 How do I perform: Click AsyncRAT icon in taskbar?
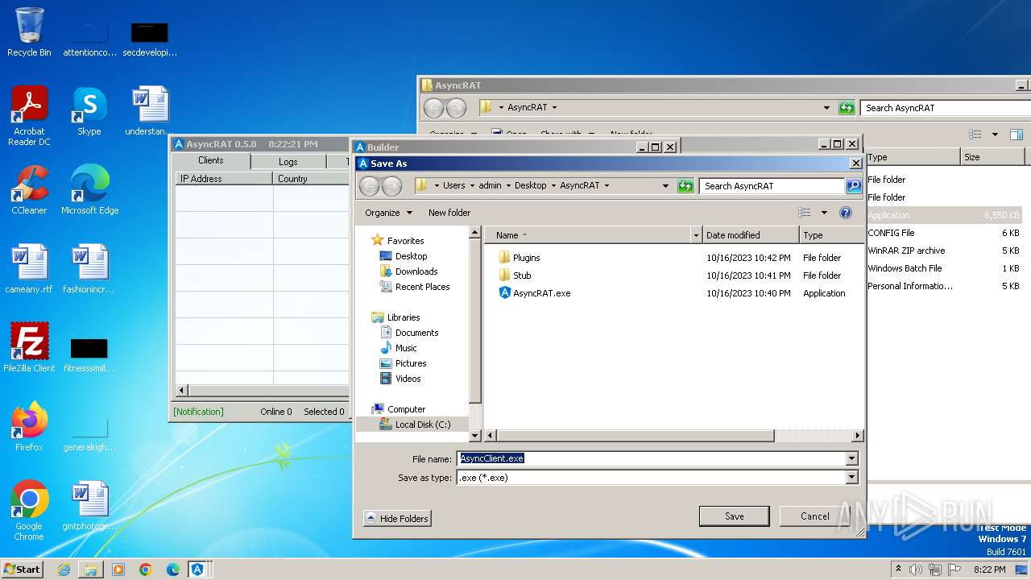[197, 570]
